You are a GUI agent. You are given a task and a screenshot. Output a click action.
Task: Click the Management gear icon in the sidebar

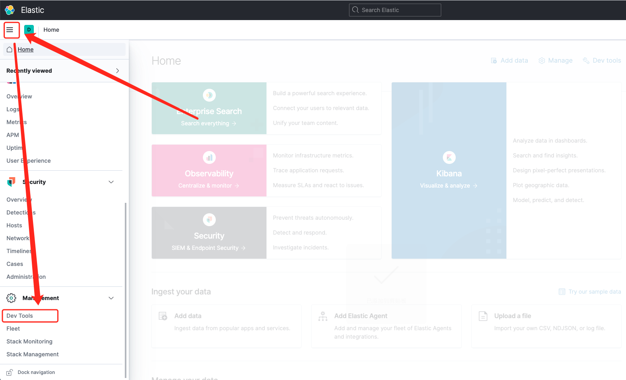click(x=11, y=298)
